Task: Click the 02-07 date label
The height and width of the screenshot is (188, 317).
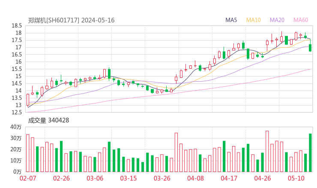Action: tap(28, 178)
